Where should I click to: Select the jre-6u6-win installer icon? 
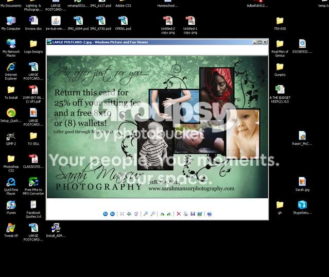(56, 23)
